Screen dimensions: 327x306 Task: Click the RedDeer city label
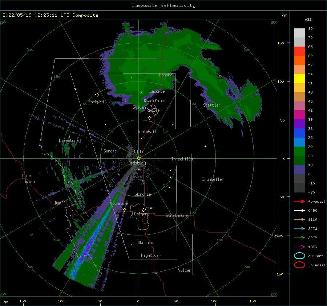pyautogui.click(x=154, y=110)
